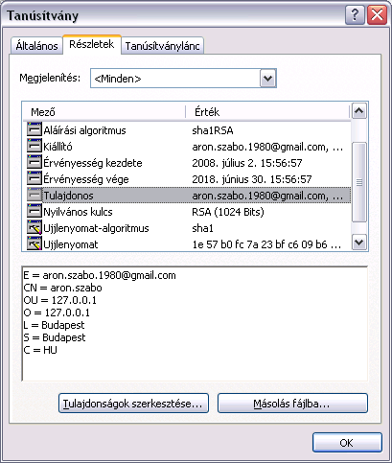Close the Tanúsítvány dialog

[377, 15]
